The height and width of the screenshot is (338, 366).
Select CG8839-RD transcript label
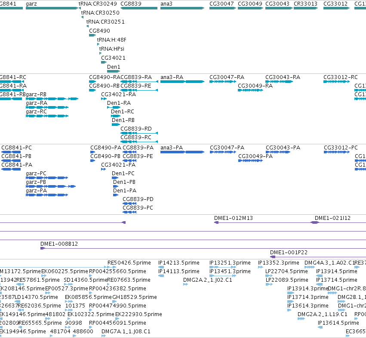click(x=136, y=129)
